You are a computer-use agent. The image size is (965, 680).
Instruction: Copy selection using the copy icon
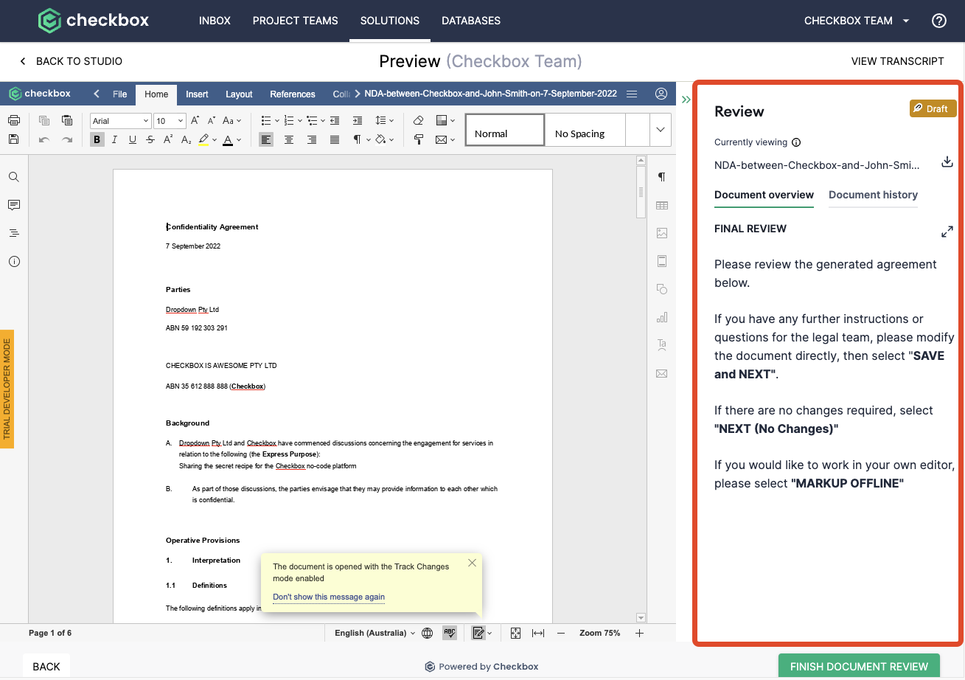pos(44,120)
